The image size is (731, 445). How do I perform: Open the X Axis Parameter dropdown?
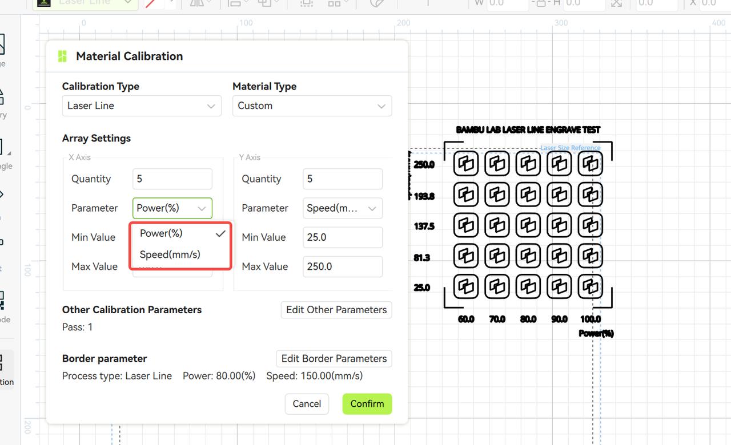coord(172,208)
